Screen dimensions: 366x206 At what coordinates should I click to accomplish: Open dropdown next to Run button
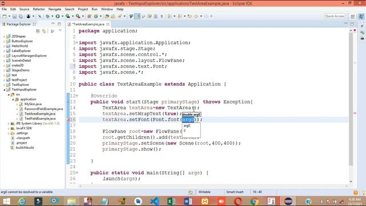point(62,16)
